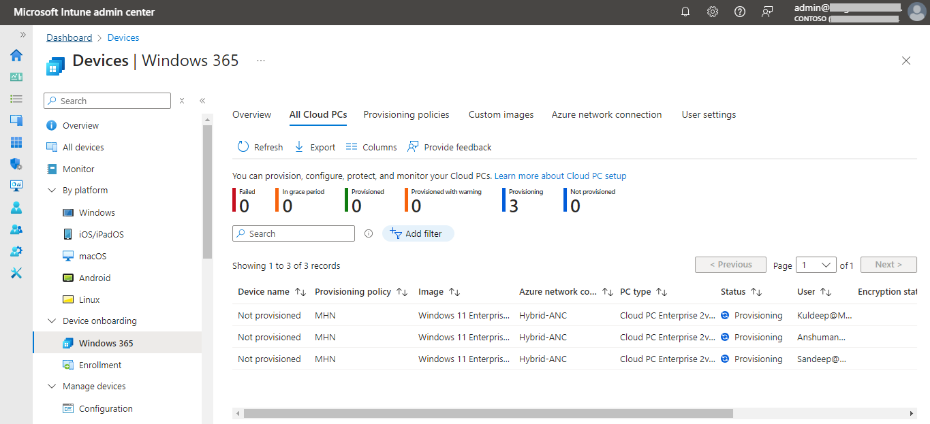Open the Kuldeep user row entry
Screen dimensions: 930x424
click(x=824, y=315)
